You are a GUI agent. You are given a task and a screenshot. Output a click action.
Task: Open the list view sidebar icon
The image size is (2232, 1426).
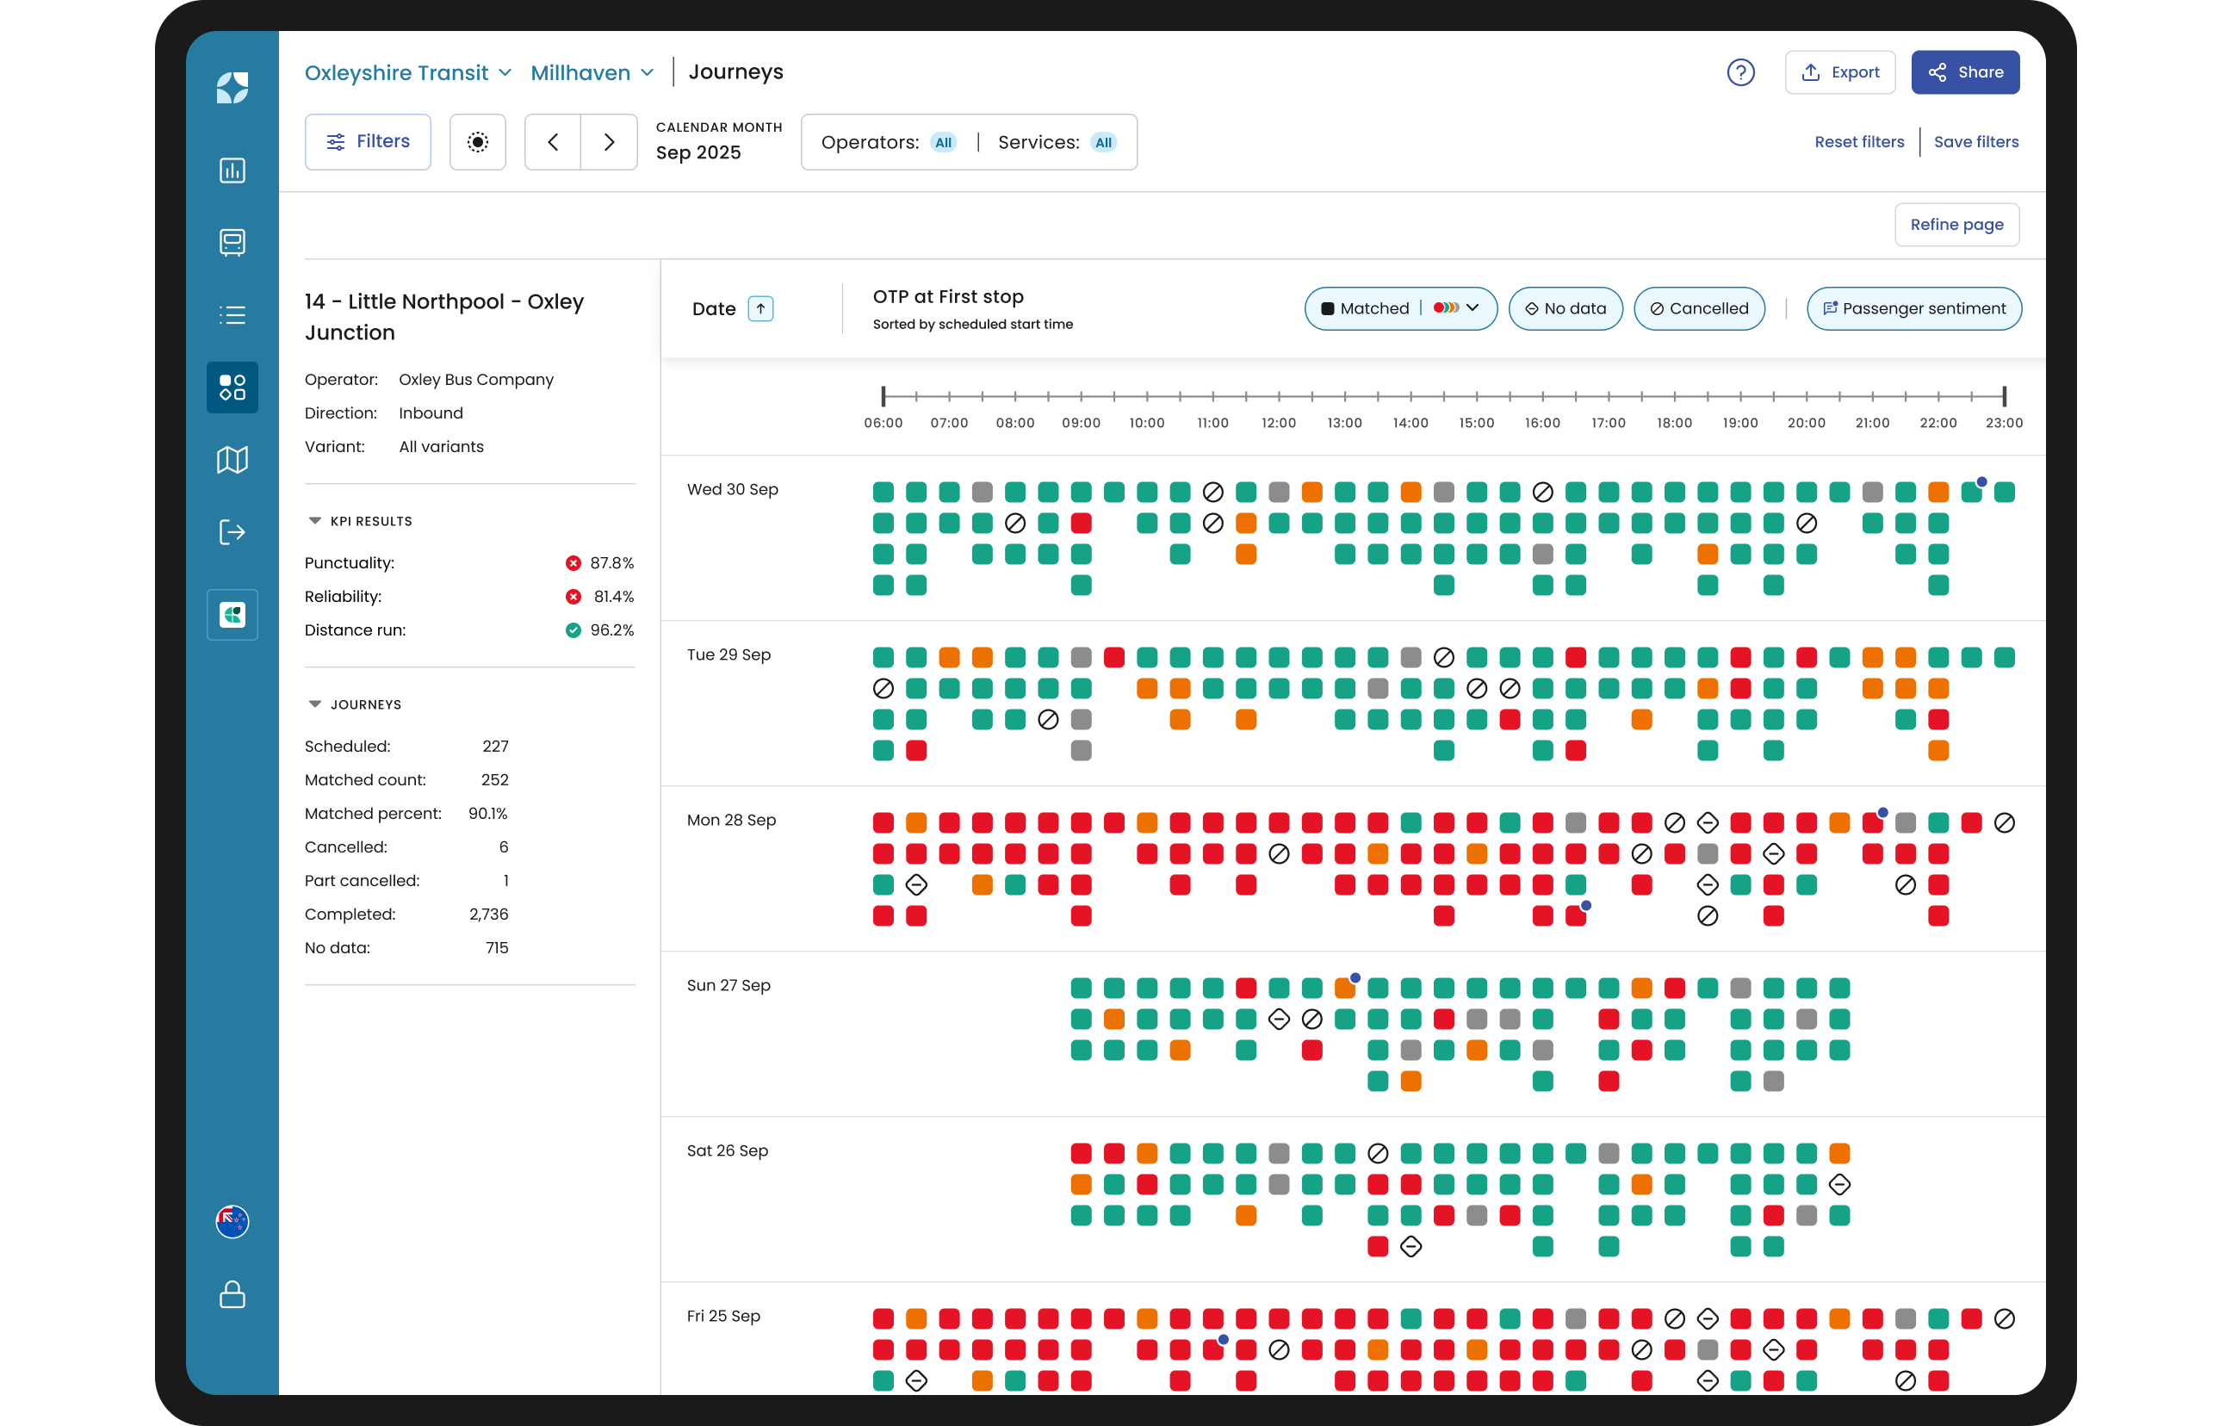[232, 315]
